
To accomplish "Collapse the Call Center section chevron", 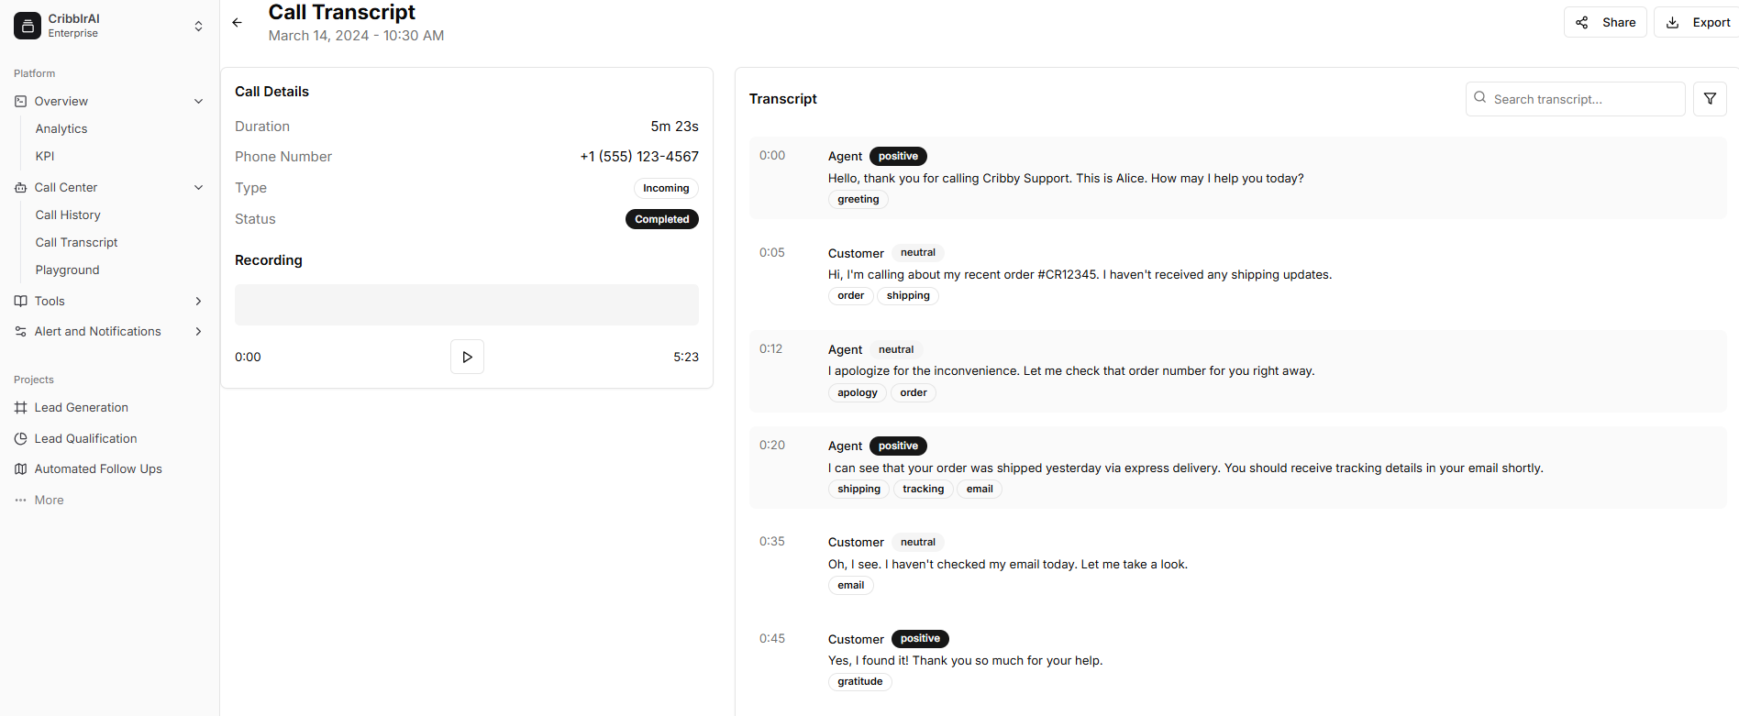I will 198,188.
